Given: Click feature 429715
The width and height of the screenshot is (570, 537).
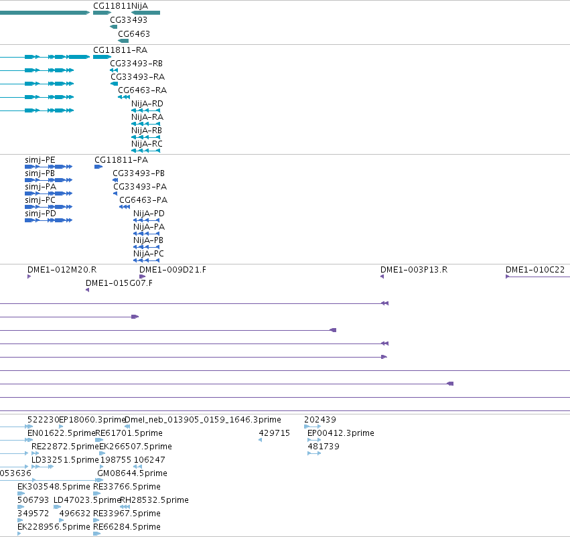Looking at the screenshot, I should [x=275, y=433].
